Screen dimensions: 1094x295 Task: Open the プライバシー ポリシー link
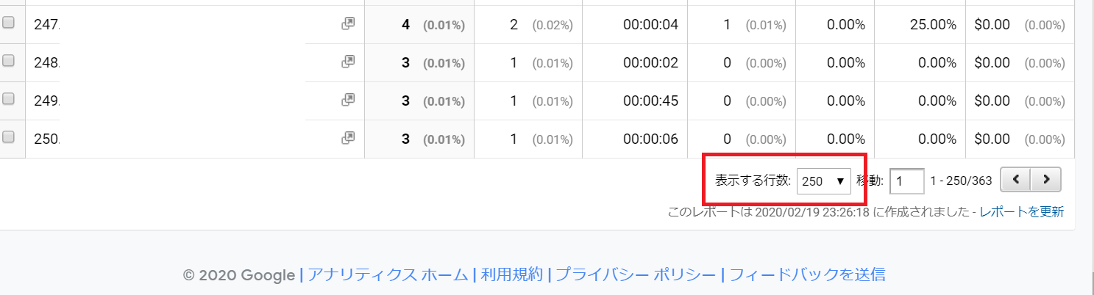(x=635, y=275)
